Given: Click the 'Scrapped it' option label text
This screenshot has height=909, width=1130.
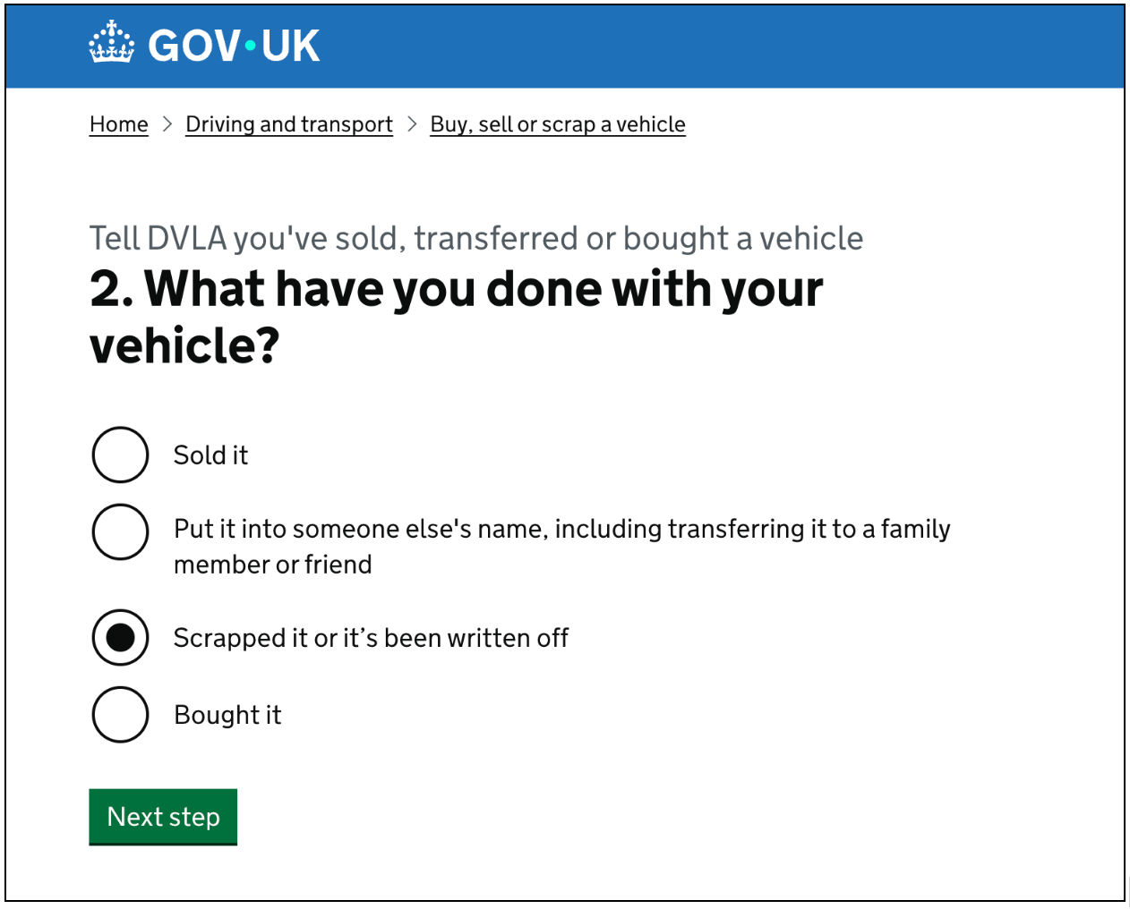Looking at the screenshot, I should 371,637.
